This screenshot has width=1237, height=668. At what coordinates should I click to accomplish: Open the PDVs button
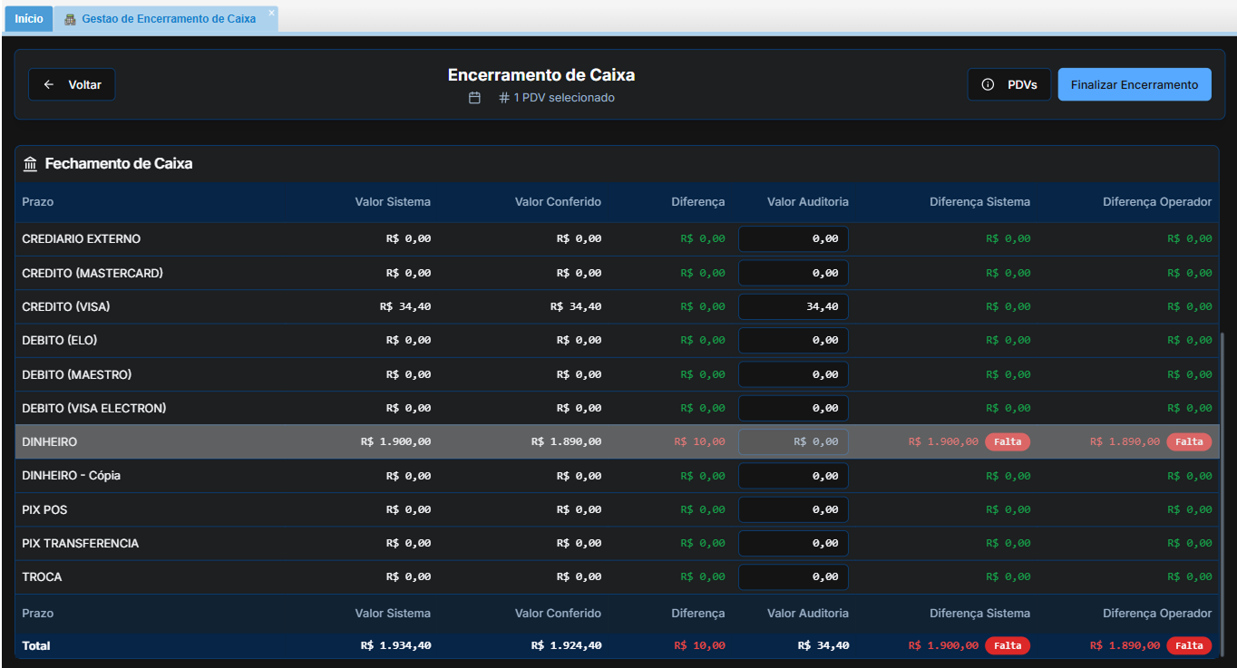1008,84
